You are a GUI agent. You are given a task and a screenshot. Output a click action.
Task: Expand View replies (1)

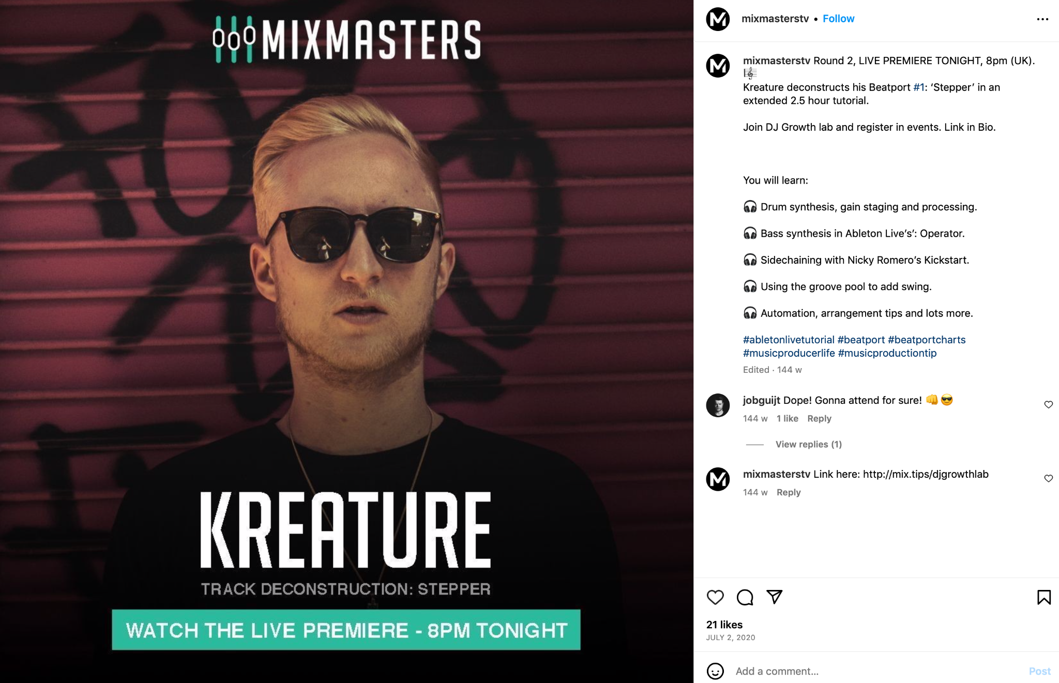[808, 444]
